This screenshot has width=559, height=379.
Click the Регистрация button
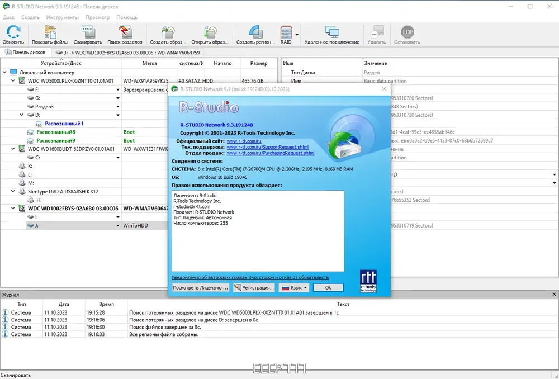tap(254, 287)
